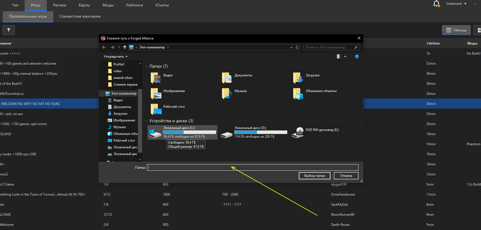The width and height of the screenshot is (481, 230).
Task: Select Загрузки in the navigation tree
Action: pyautogui.click(x=120, y=114)
